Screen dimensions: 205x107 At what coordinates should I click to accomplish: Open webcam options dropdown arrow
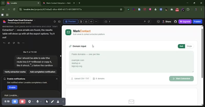[33, 102]
